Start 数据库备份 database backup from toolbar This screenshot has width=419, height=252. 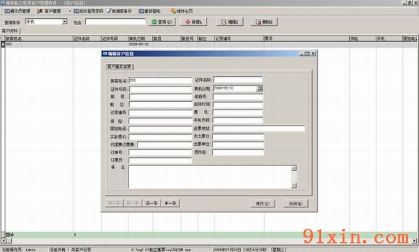pyautogui.click(x=119, y=11)
